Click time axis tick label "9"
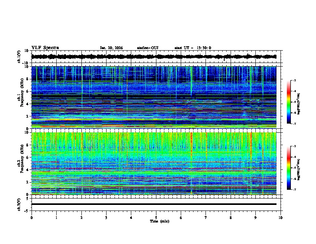316x244 pixels. 255,218
